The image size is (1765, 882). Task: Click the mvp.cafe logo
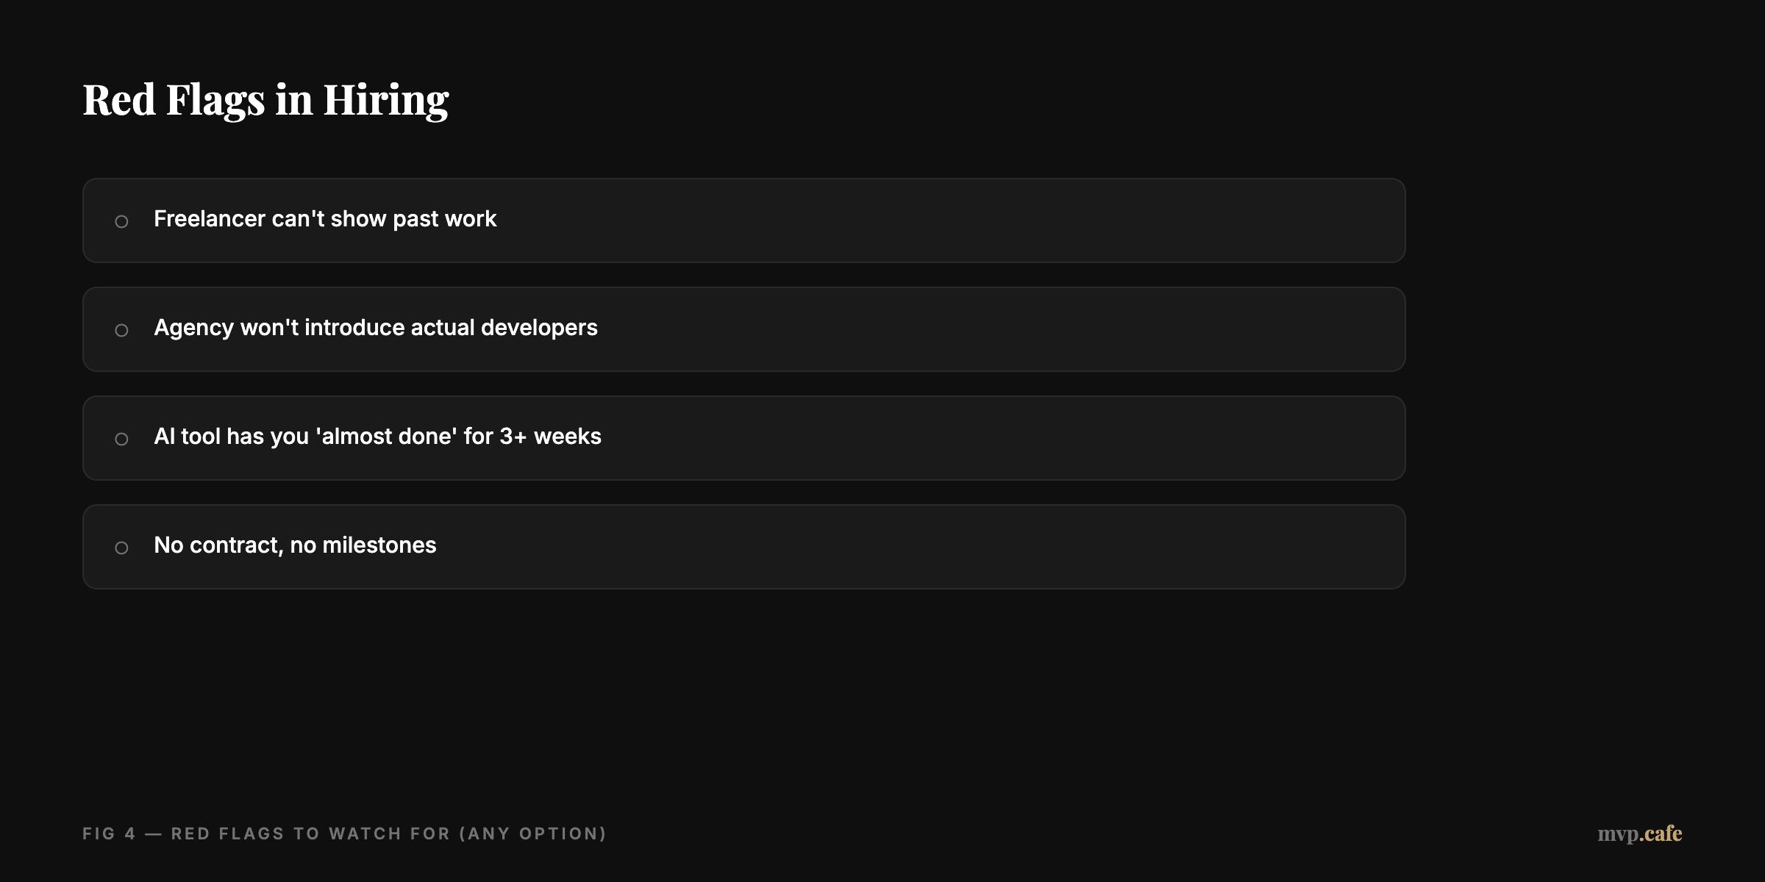click(1639, 833)
